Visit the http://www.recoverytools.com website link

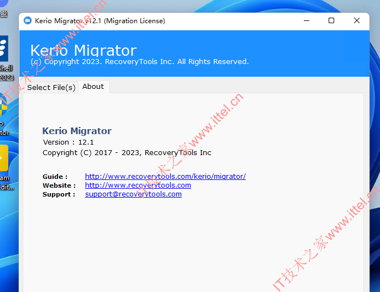[138, 185]
